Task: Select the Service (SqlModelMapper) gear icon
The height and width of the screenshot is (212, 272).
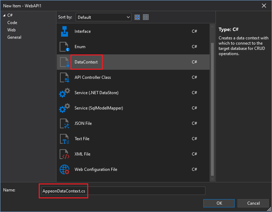Action: 65,108
